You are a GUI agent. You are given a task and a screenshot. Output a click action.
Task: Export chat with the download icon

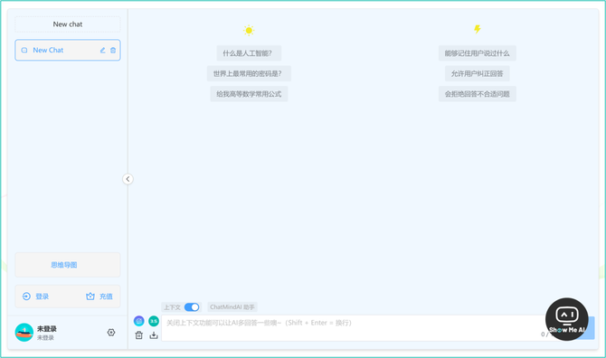click(x=154, y=335)
